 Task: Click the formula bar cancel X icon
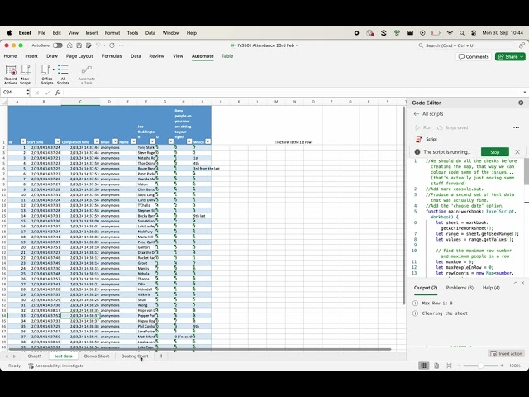point(36,93)
